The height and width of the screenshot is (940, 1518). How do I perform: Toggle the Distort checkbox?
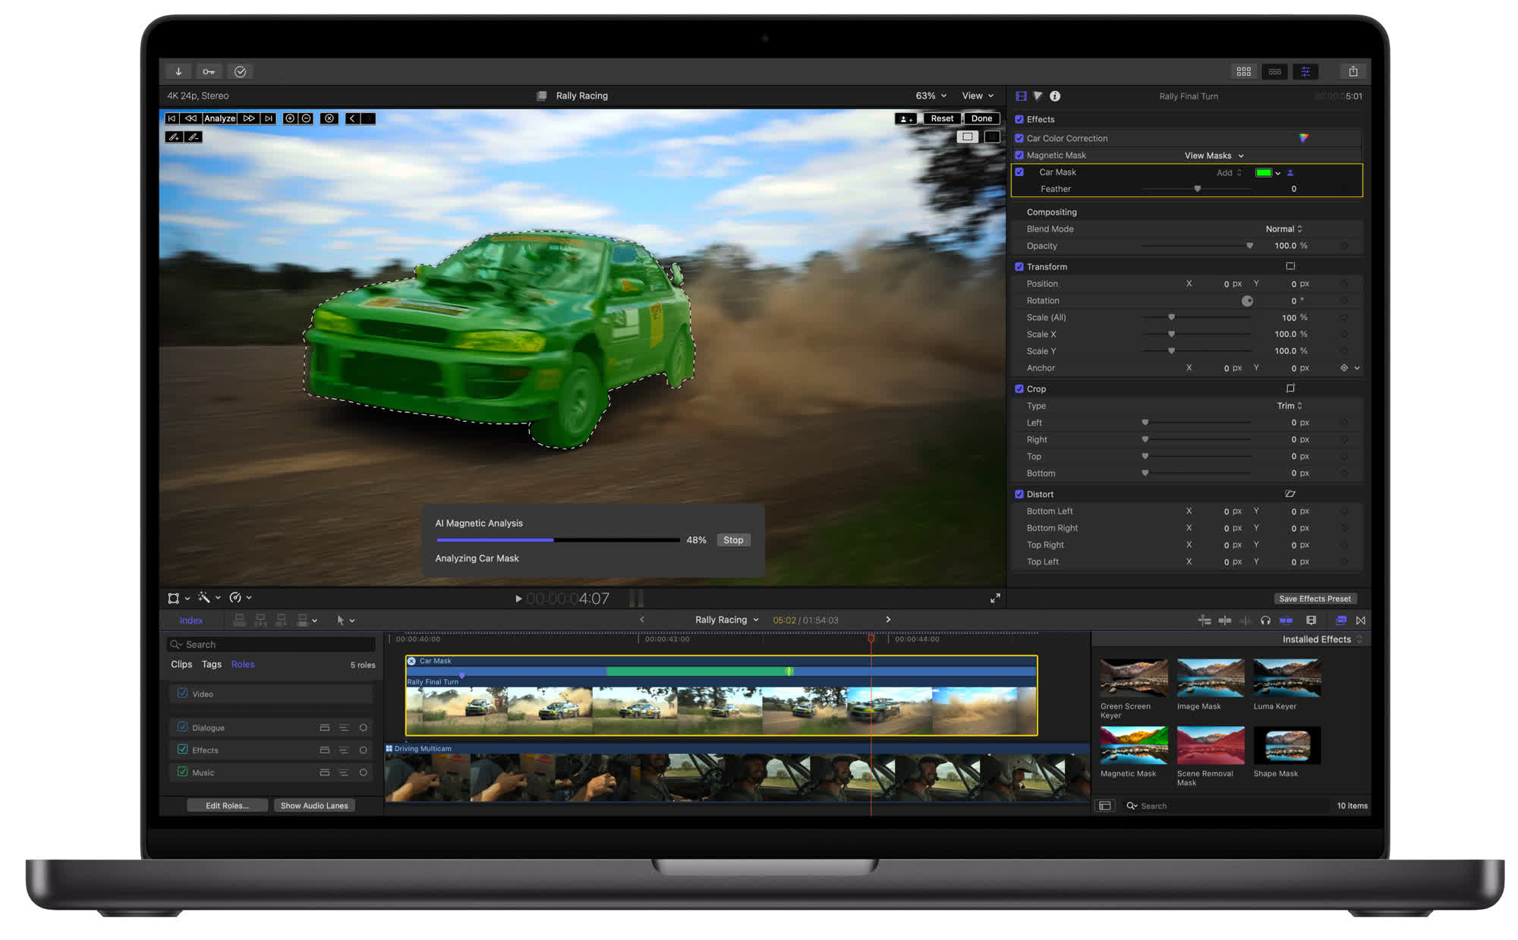1019,494
